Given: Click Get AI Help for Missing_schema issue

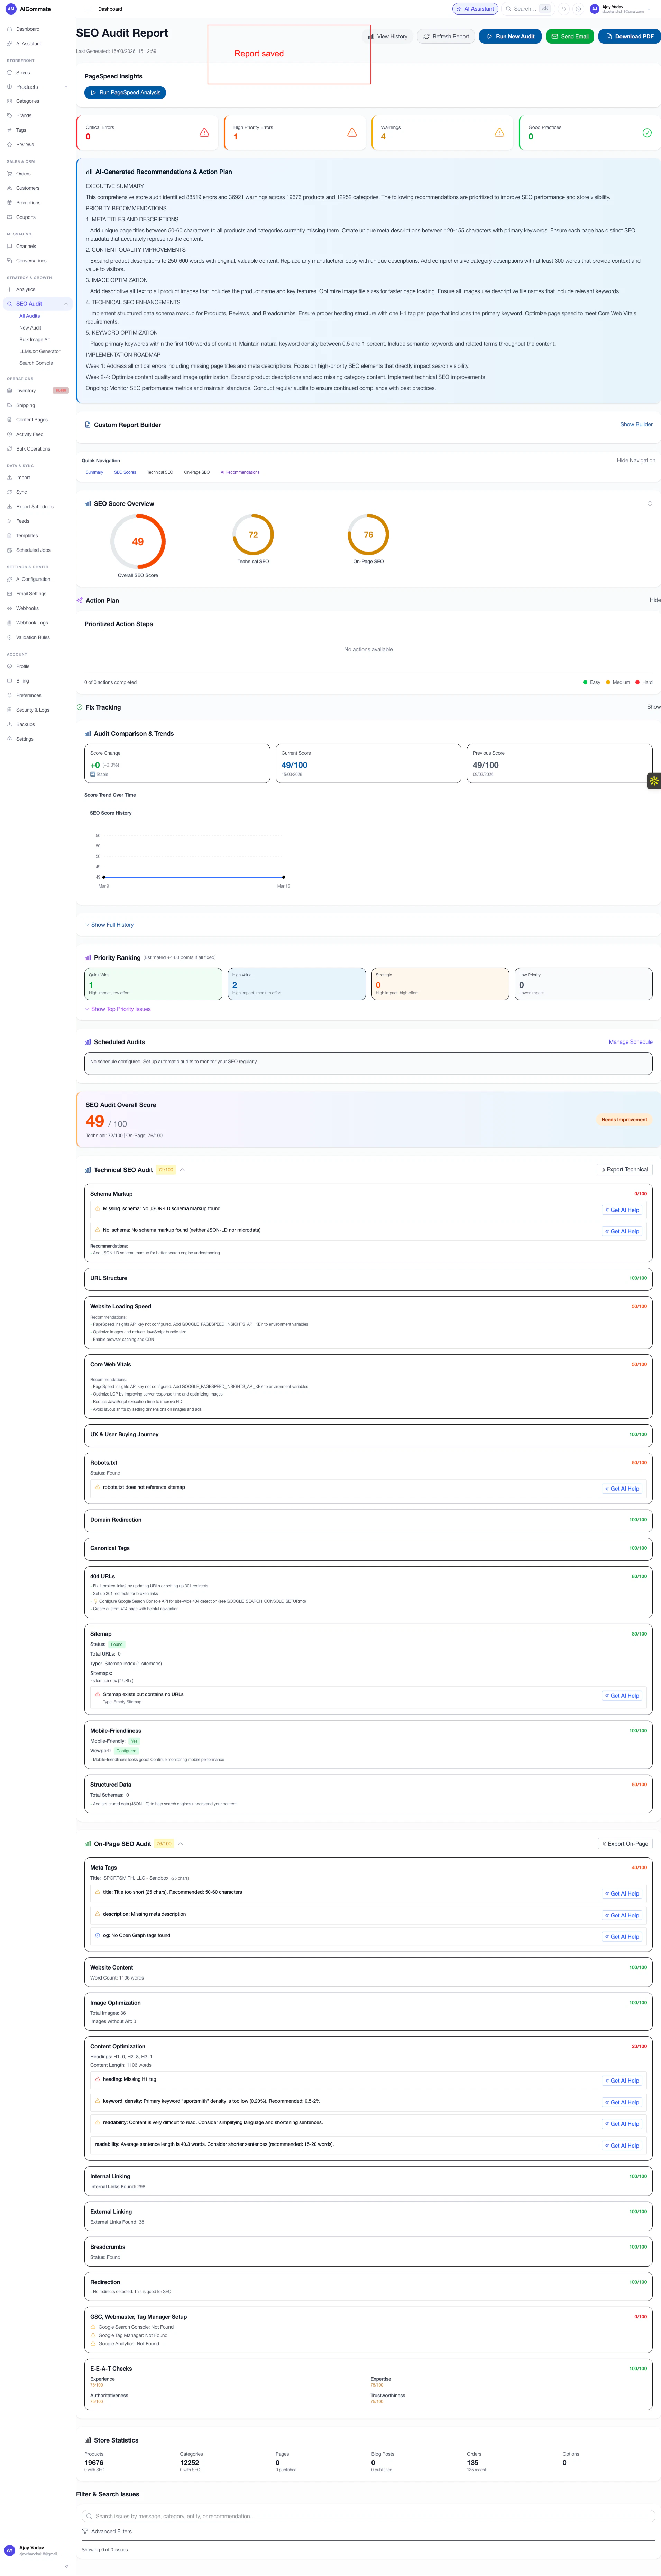Looking at the screenshot, I should tap(622, 1210).
